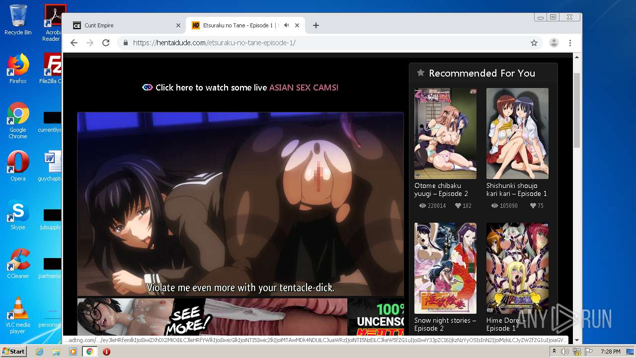View site info via the padlock icon
The image size is (636, 358).
(126, 43)
